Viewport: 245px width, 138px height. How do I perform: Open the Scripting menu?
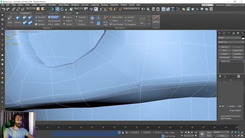click(105, 5)
